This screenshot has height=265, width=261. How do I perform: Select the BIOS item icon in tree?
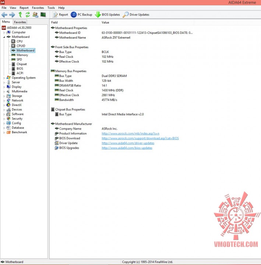coord(13,68)
